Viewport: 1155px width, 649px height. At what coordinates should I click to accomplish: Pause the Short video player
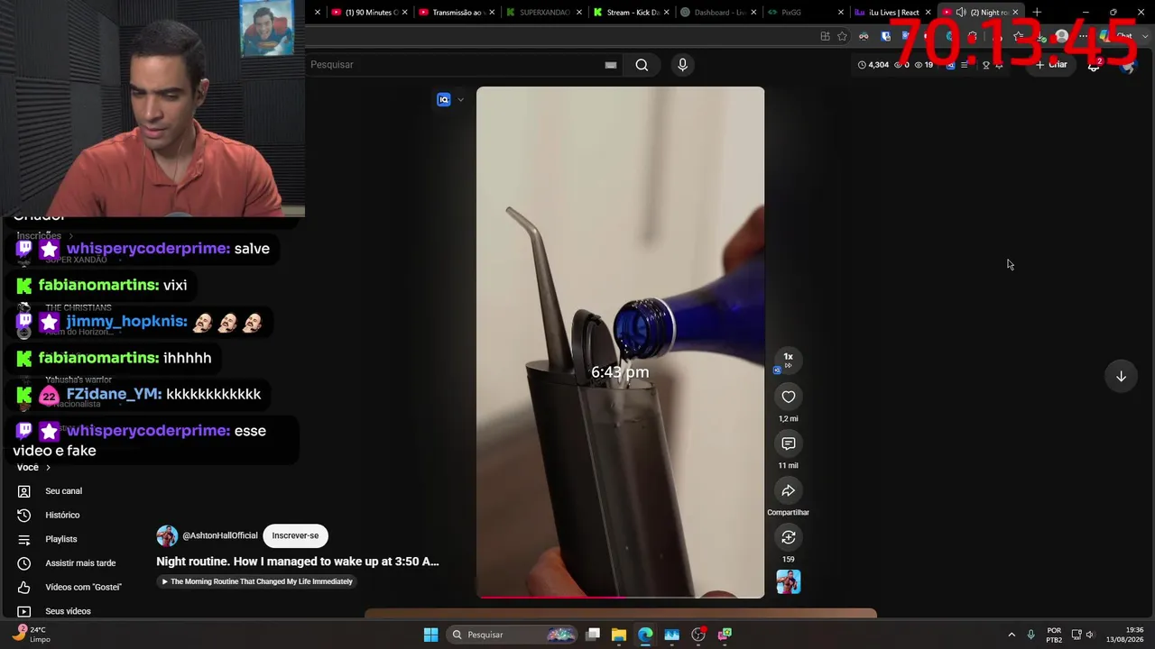(620, 343)
